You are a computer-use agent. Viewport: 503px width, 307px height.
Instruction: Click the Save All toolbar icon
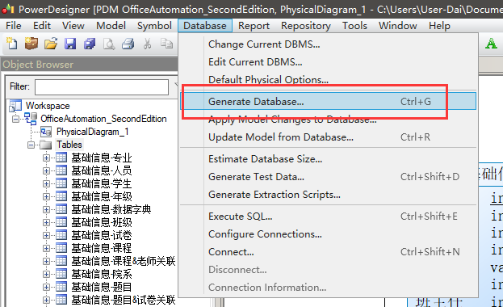[90, 44]
